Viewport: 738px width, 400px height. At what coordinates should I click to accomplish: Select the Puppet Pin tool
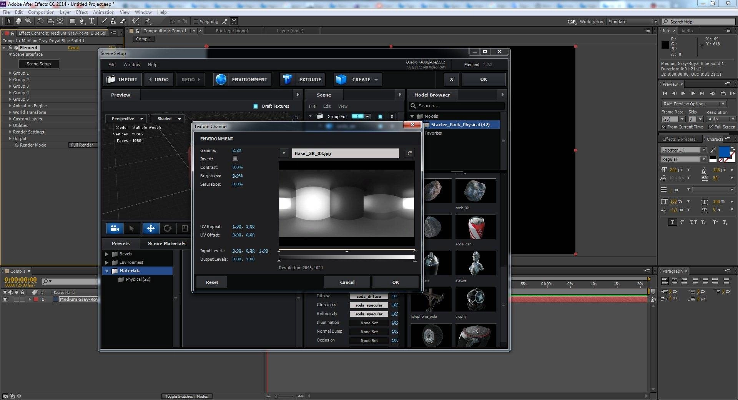point(148,21)
